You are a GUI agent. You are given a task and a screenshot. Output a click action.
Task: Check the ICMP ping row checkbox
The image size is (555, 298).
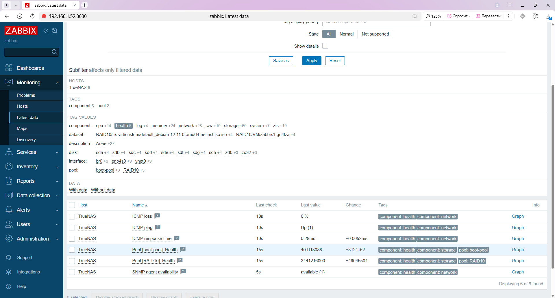pos(72,228)
